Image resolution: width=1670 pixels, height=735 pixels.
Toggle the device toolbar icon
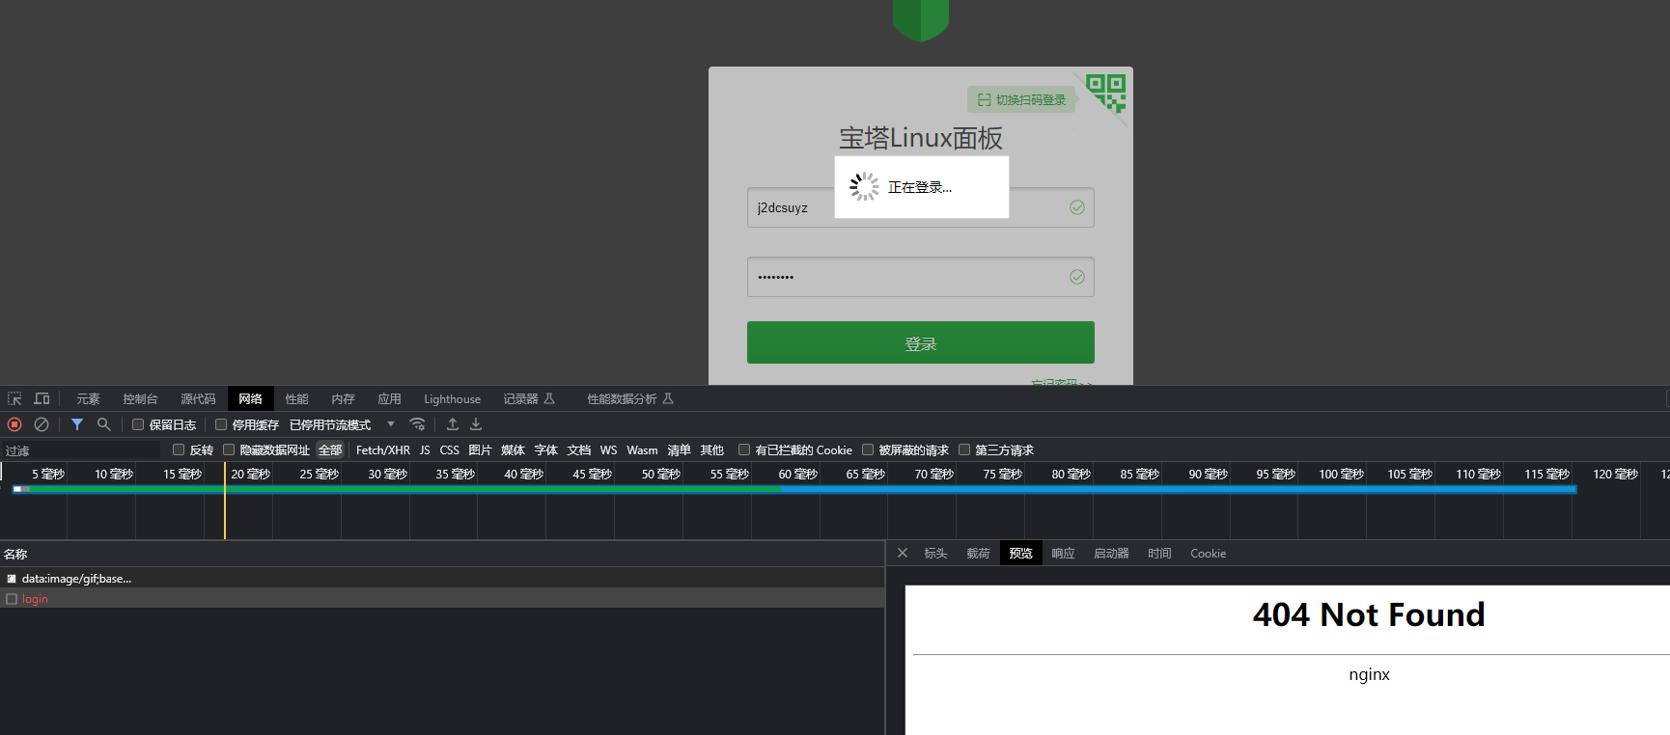(x=42, y=398)
